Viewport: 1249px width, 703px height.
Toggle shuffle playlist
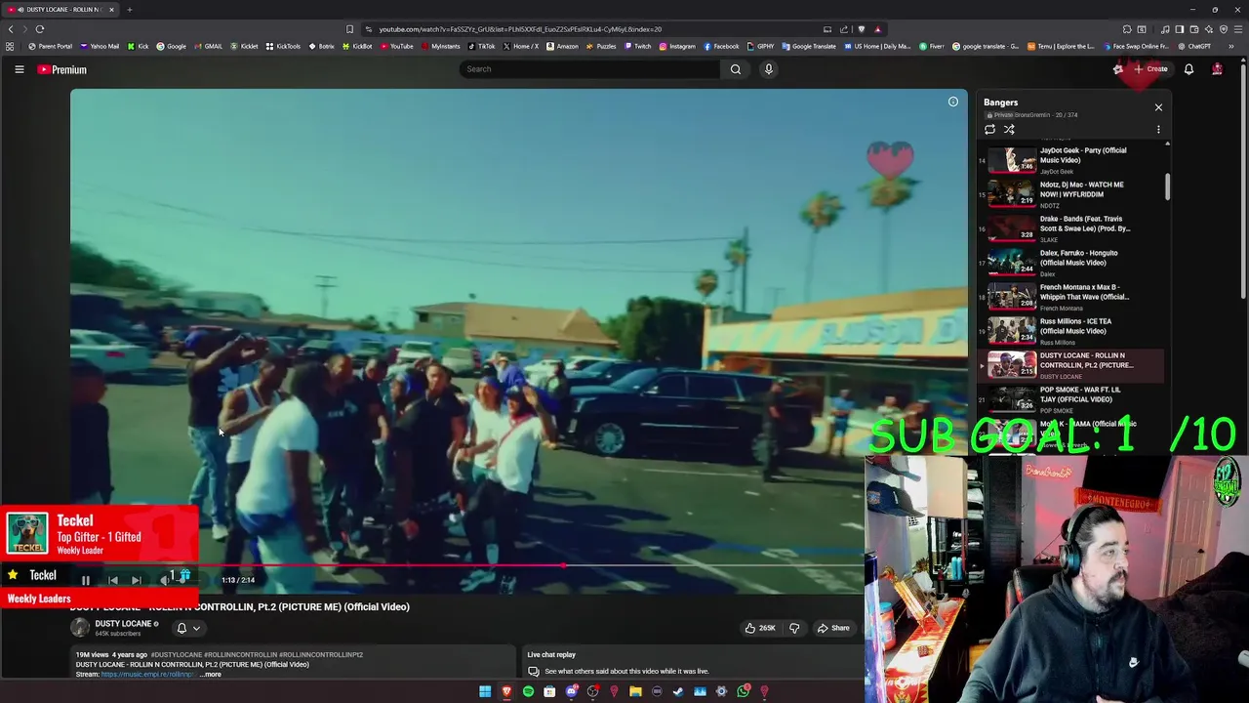pyautogui.click(x=1009, y=129)
